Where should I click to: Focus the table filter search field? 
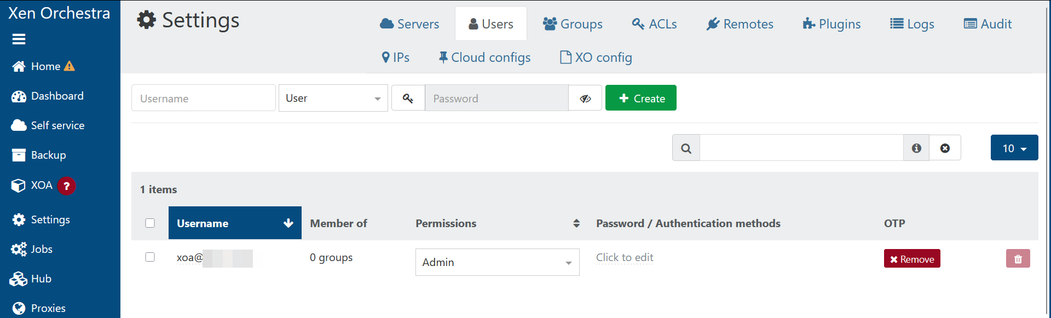point(801,148)
